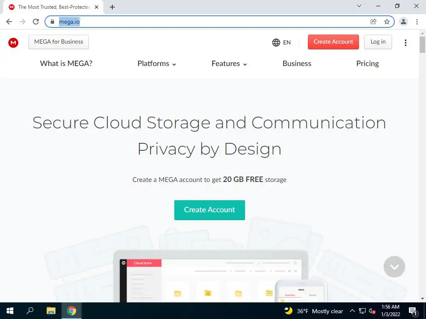Click the page vertical scrollbar thumb
The width and height of the screenshot is (426, 319).
(422, 44)
